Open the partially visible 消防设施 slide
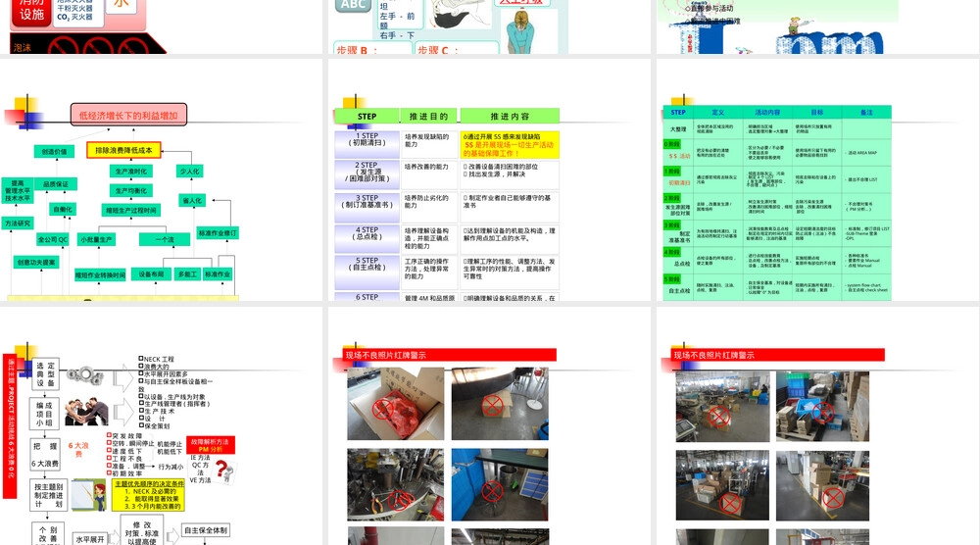 coord(161,26)
